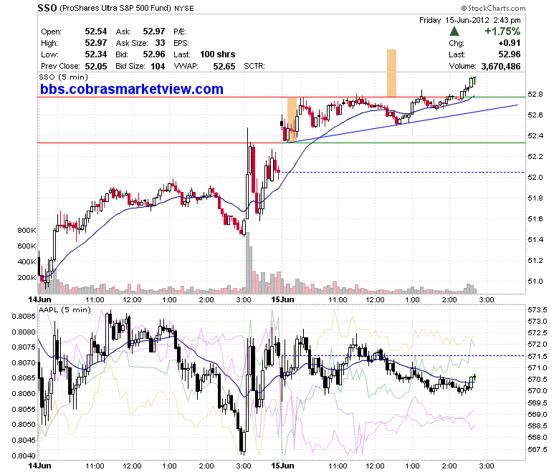The width and height of the screenshot is (559, 472).
Task: Click the +1.75% percent change value
Action: click(502, 32)
